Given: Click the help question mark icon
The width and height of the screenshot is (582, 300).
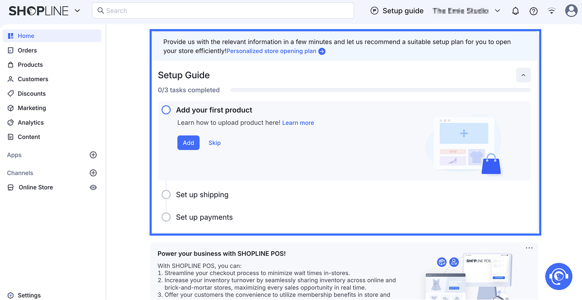Looking at the screenshot, I should pyautogui.click(x=533, y=11).
